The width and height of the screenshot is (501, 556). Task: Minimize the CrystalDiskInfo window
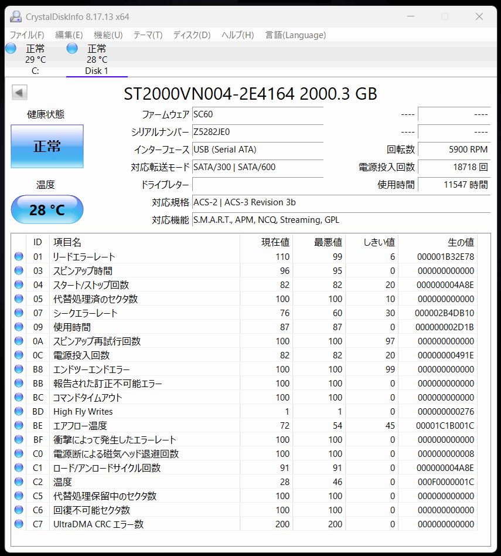coord(411,16)
